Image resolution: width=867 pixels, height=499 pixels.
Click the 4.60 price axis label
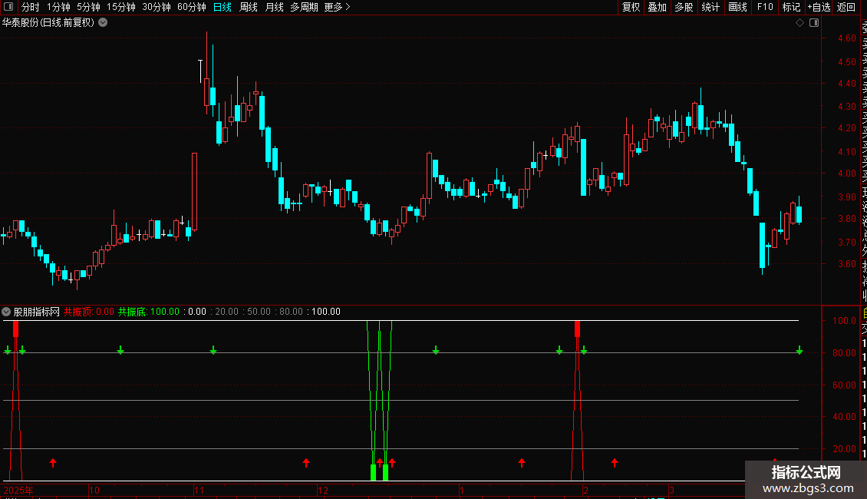click(x=846, y=38)
